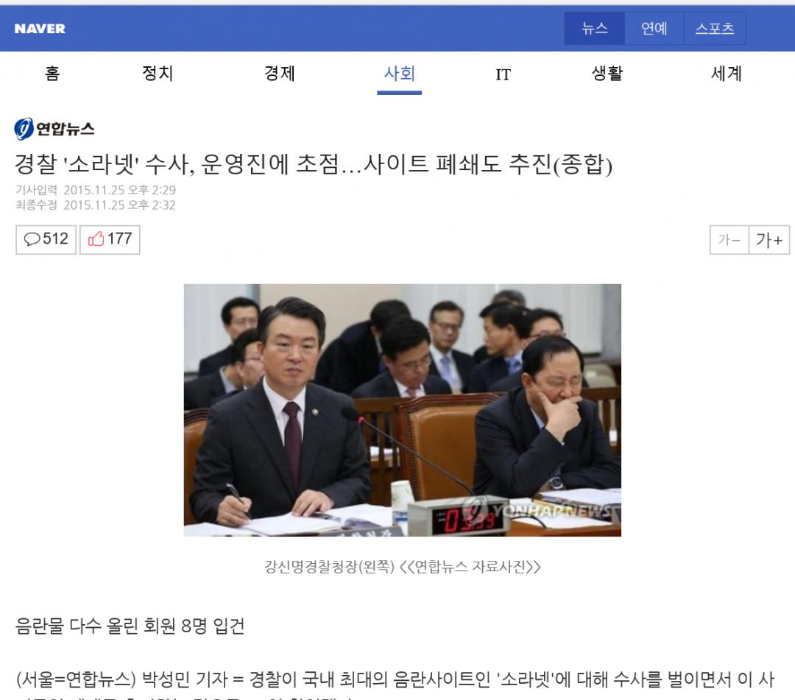Like the article with thumbs-up 177

pyautogui.click(x=110, y=239)
